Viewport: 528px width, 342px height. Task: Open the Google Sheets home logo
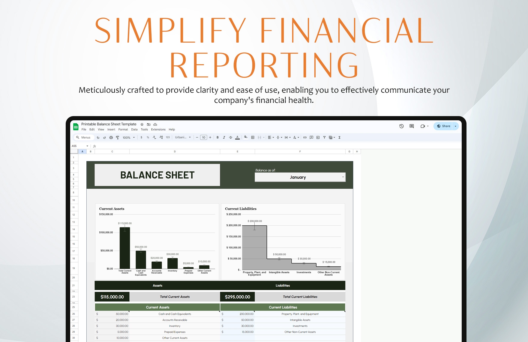(76, 127)
